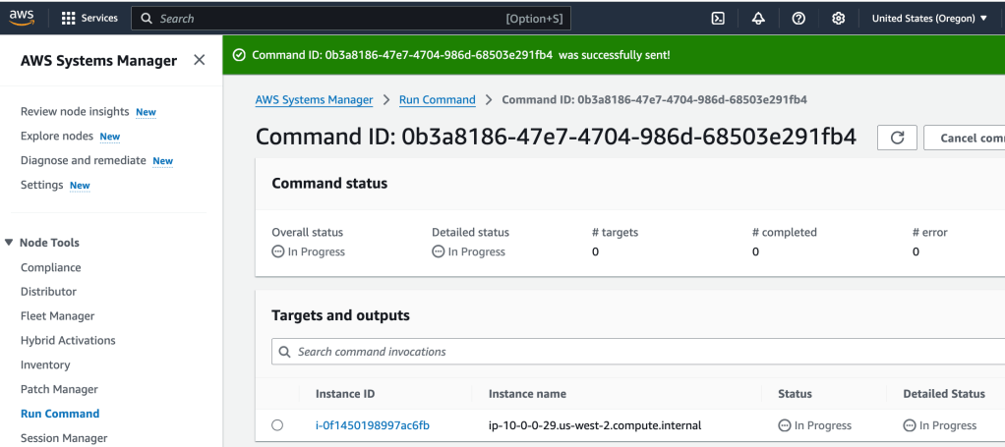Screen dimensions: 1005x447
Task: Collapse the Node Tools section
Action: tap(10, 243)
